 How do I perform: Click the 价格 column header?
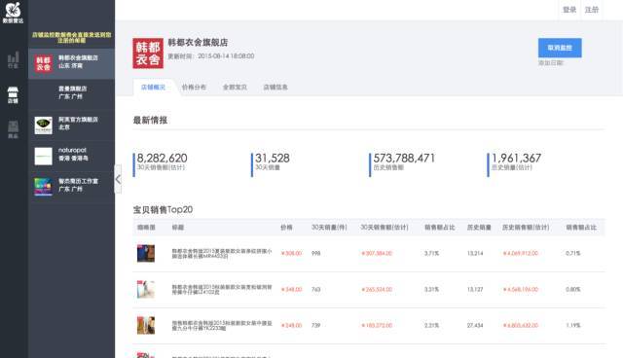coord(286,228)
